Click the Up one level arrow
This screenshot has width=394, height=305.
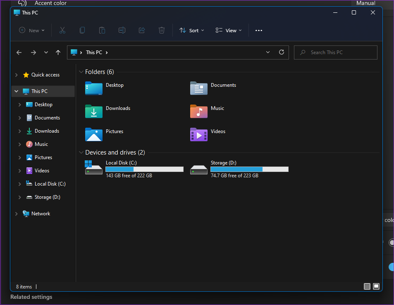coord(58,52)
